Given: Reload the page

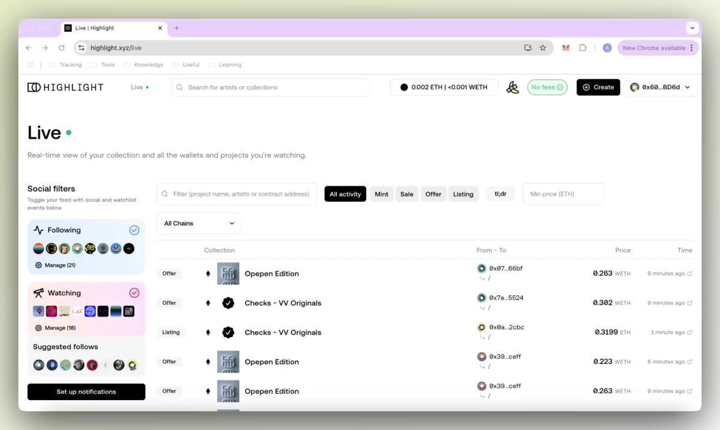Looking at the screenshot, I should tap(61, 48).
